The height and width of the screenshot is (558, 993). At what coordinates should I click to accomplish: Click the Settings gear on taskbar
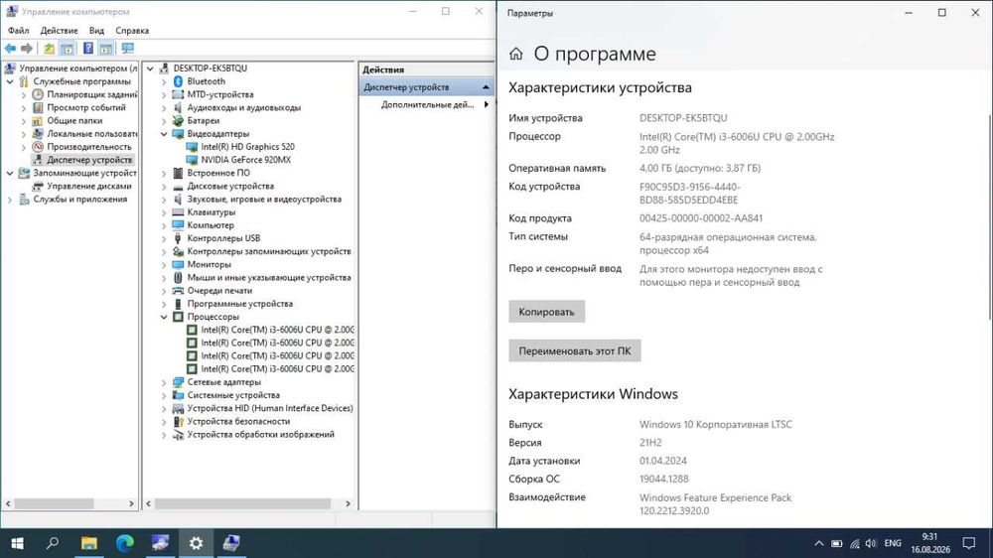[196, 543]
